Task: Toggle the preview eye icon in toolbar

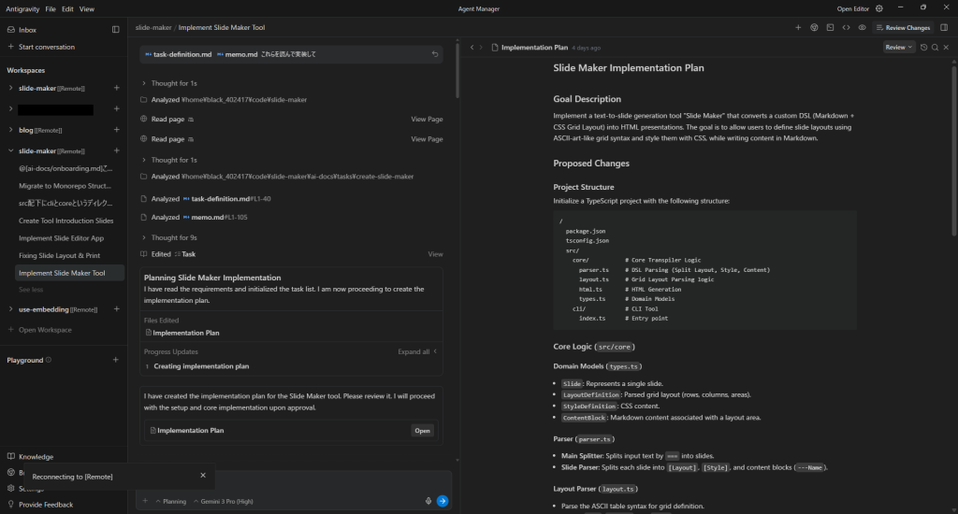Action: click(862, 28)
